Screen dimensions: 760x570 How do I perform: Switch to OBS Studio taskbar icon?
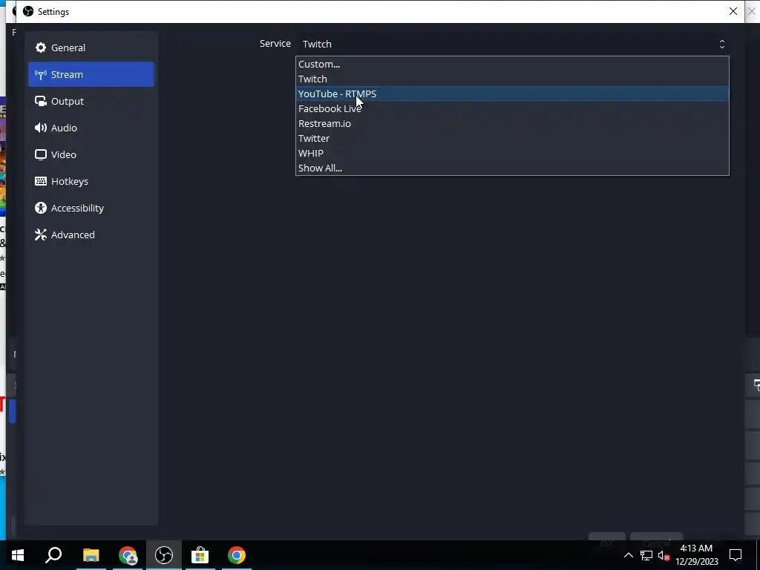(164, 555)
